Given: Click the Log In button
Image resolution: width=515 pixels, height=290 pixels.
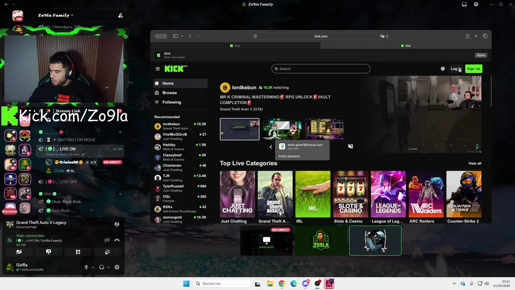Looking at the screenshot, I should [456, 69].
